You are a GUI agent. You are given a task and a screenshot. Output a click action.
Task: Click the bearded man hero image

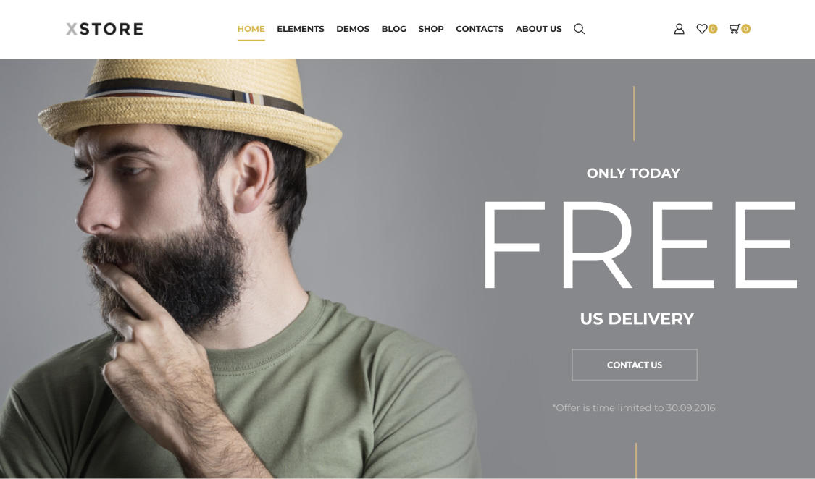(x=239, y=268)
